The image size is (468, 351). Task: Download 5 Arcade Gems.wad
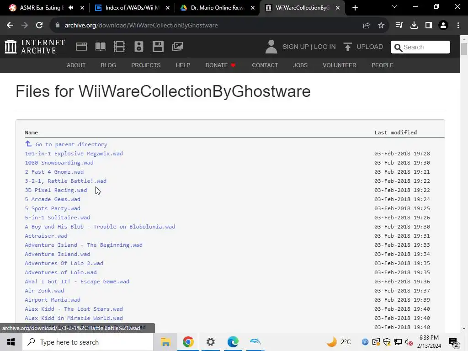[53, 199]
